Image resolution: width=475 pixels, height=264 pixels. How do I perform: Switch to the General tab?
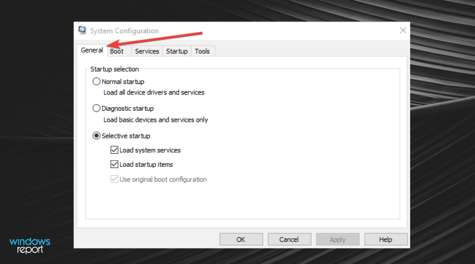coord(92,50)
